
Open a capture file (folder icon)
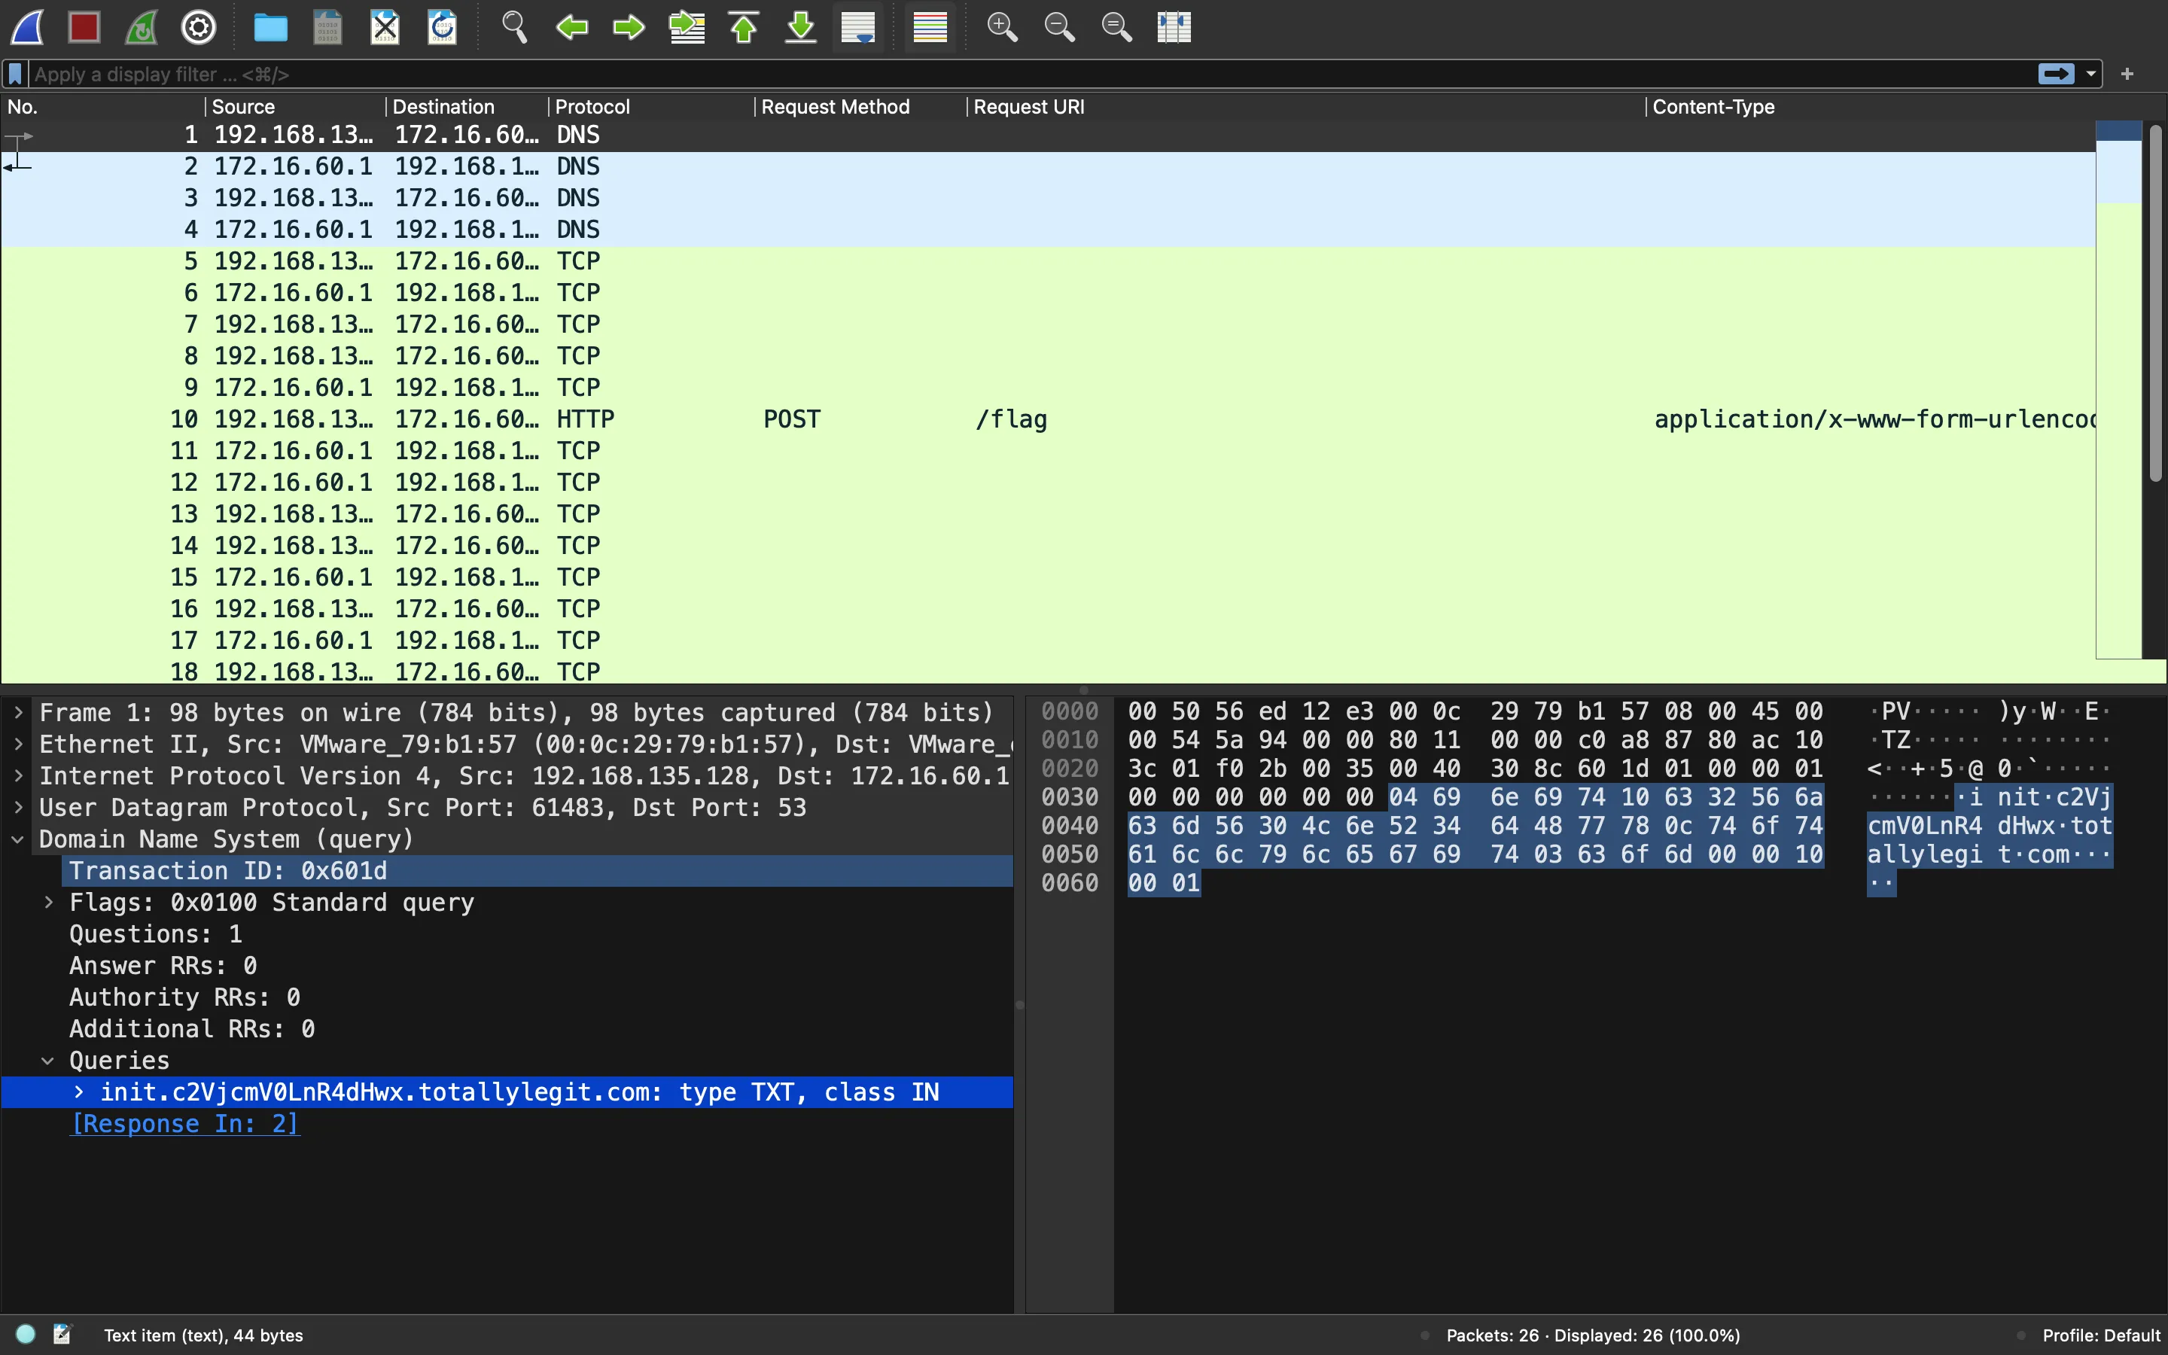270,27
